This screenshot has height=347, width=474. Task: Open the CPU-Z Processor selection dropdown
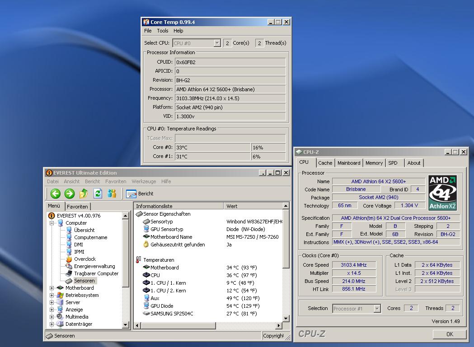pyautogui.click(x=377, y=309)
